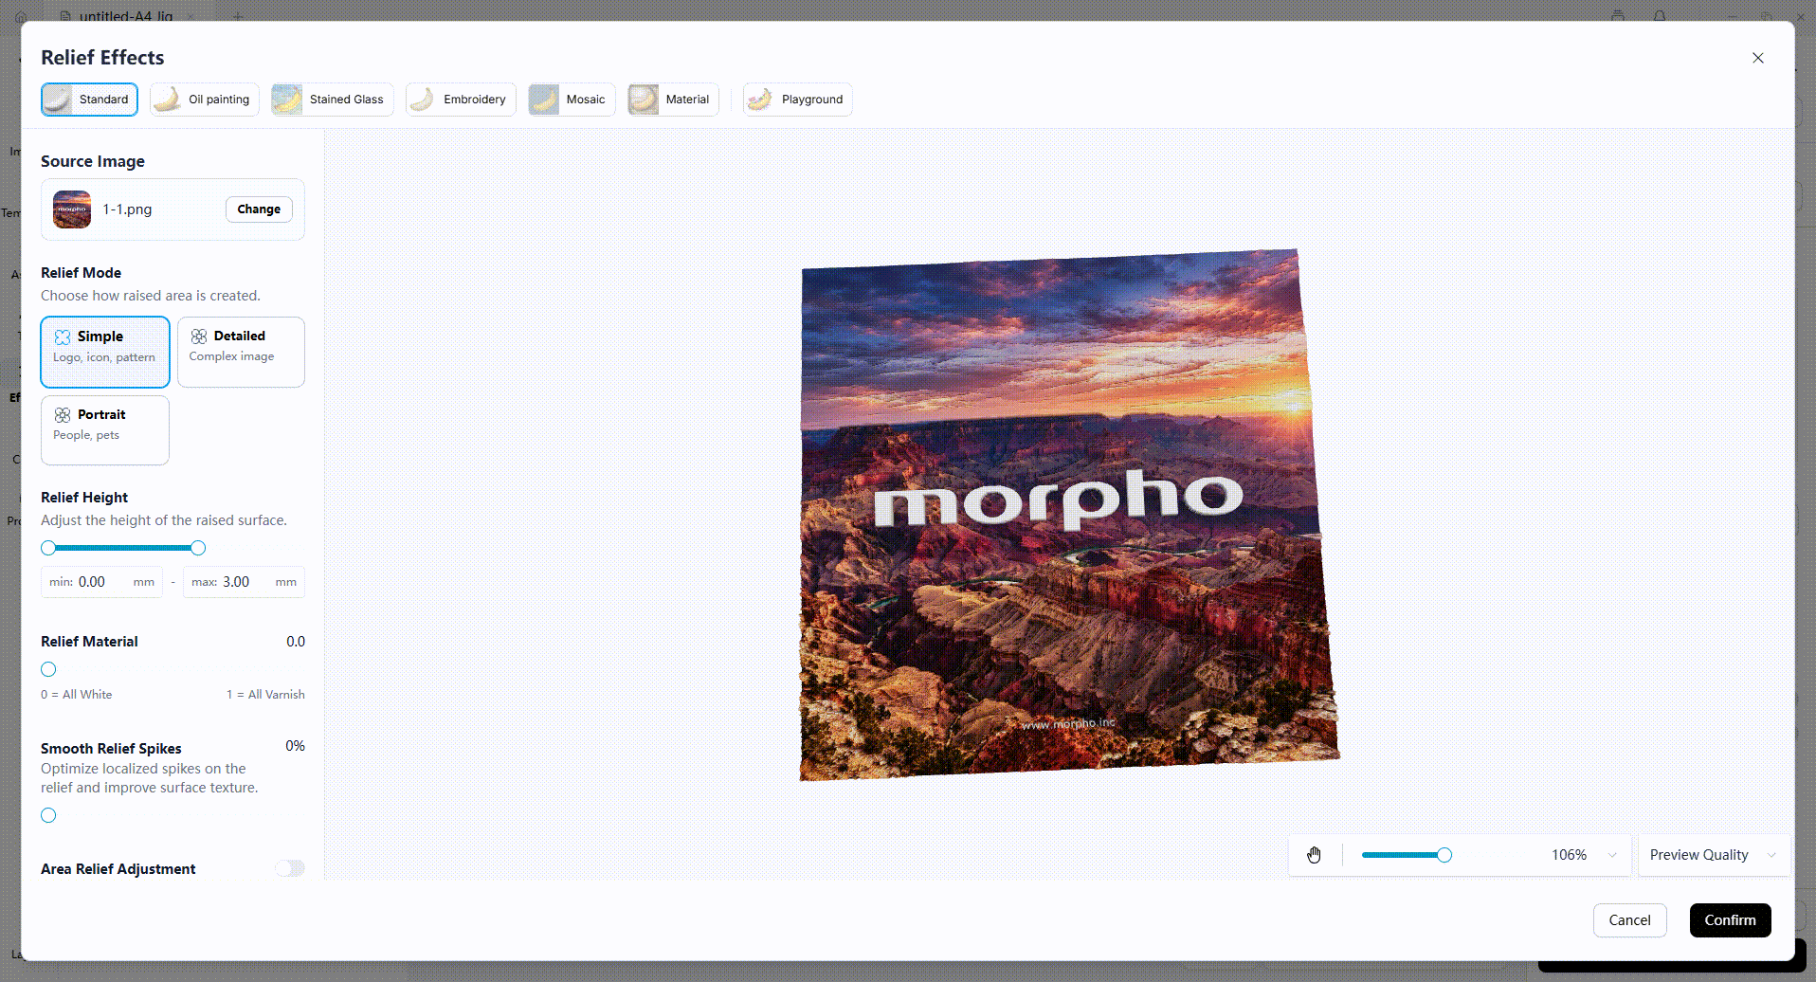The image size is (1816, 982).
Task: Click the preview zoom slider handle
Action: 1444,855
